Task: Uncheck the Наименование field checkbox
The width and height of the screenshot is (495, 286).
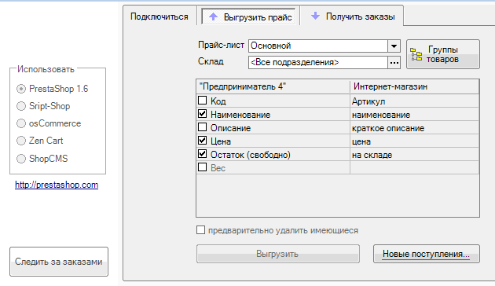Action: 203,114
